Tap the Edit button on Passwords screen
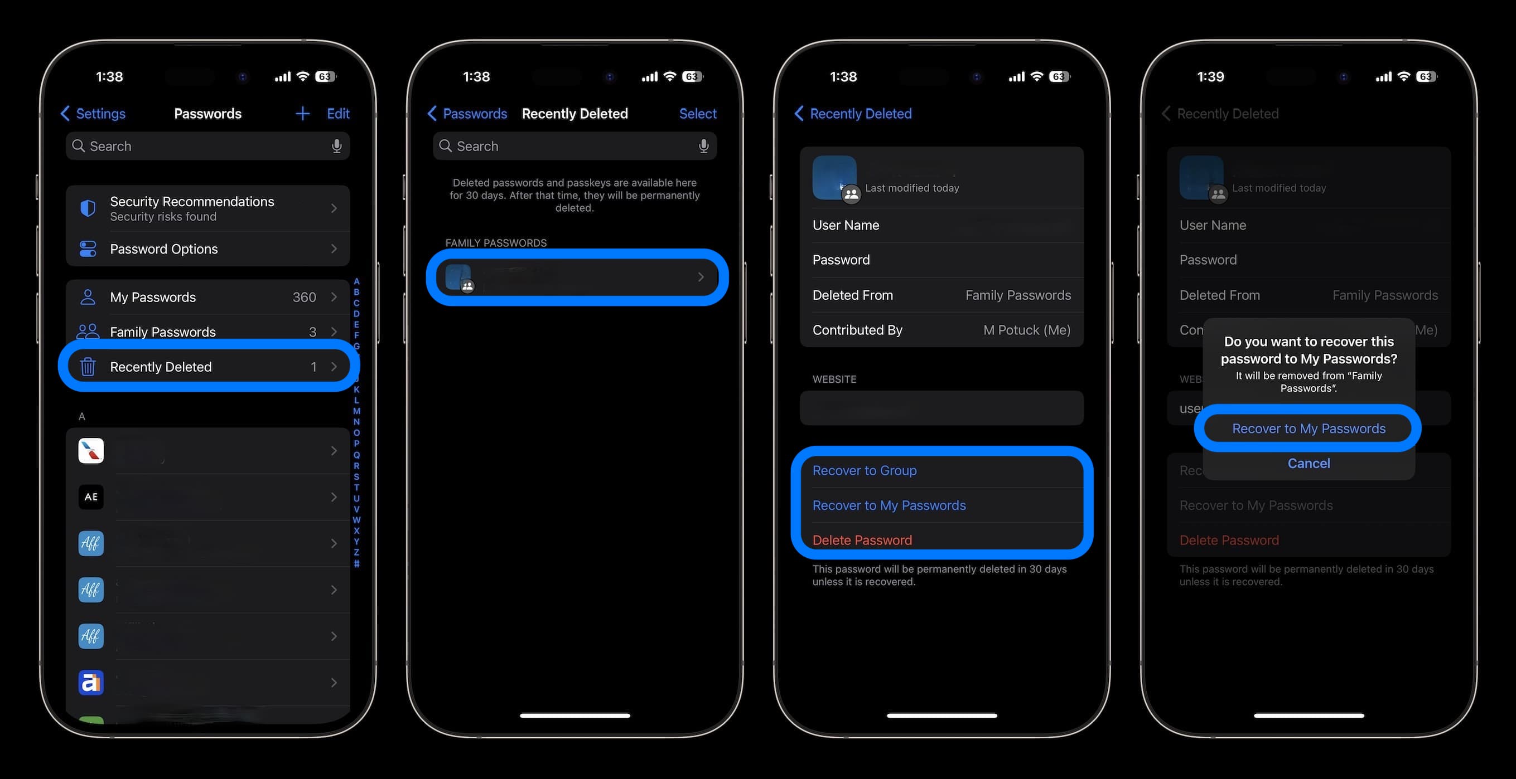Viewport: 1516px width, 779px height. pyautogui.click(x=338, y=112)
